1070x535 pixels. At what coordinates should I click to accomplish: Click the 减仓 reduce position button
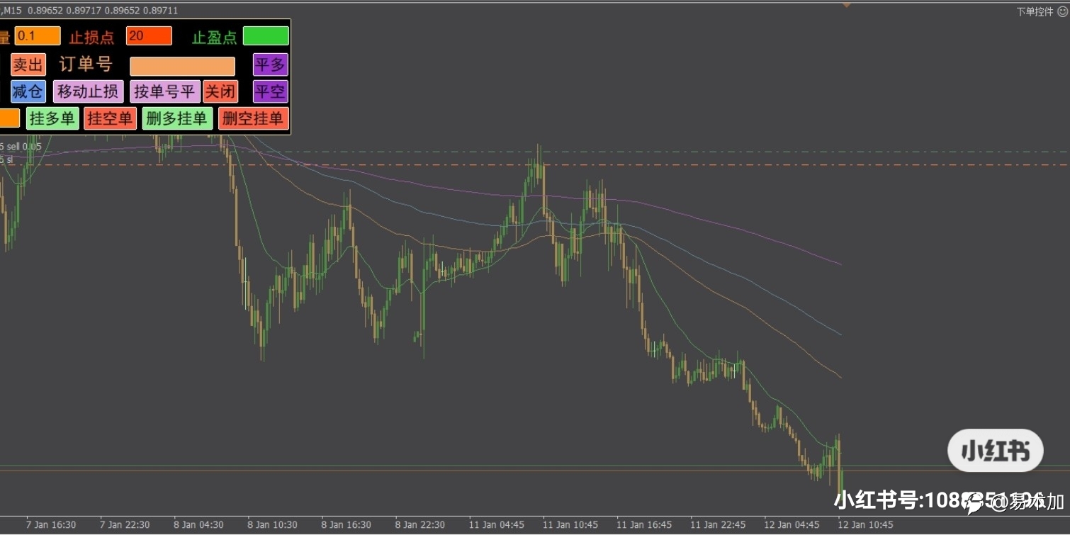pos(28,91)
